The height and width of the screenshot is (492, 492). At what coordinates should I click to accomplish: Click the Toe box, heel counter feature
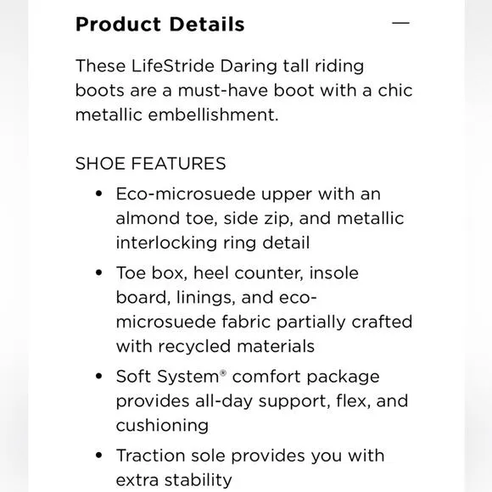coord(264,310)
